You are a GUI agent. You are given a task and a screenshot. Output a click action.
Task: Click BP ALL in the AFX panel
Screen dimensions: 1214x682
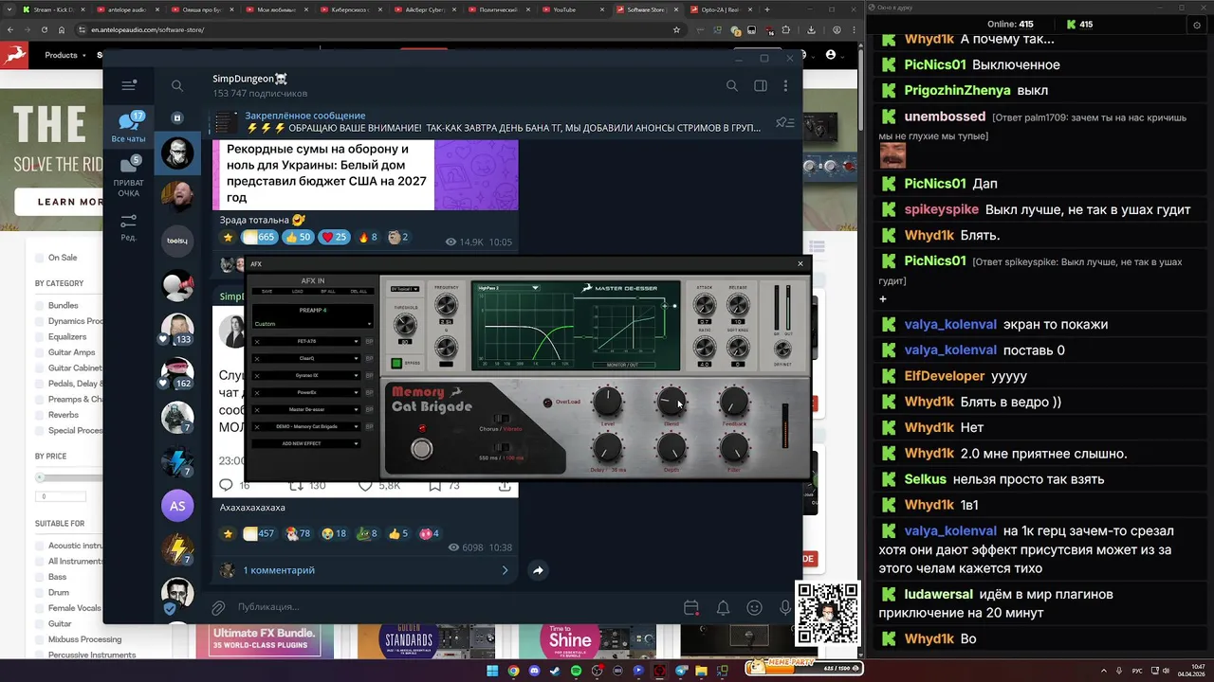(x=328, y=292)
